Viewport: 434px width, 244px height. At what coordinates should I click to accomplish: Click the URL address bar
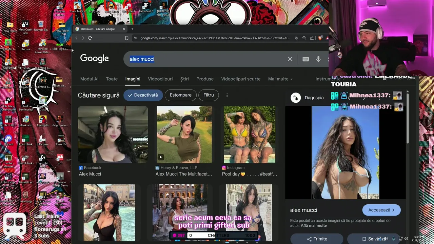click(x=215, y=38)
